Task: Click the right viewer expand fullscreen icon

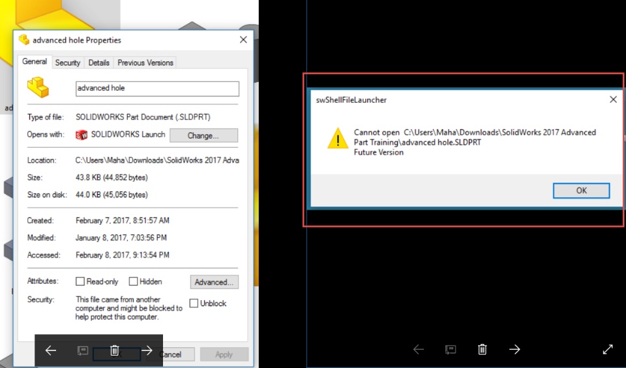Action: [x=608, y=350]
